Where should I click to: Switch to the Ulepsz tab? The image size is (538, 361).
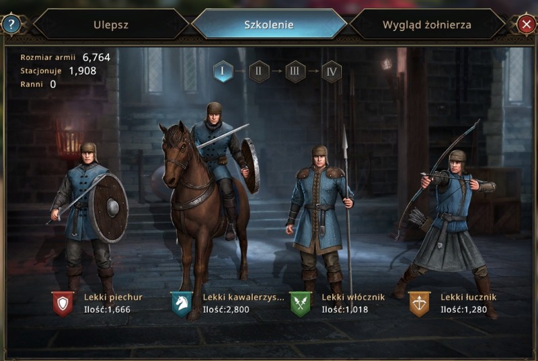coord(111,25)
